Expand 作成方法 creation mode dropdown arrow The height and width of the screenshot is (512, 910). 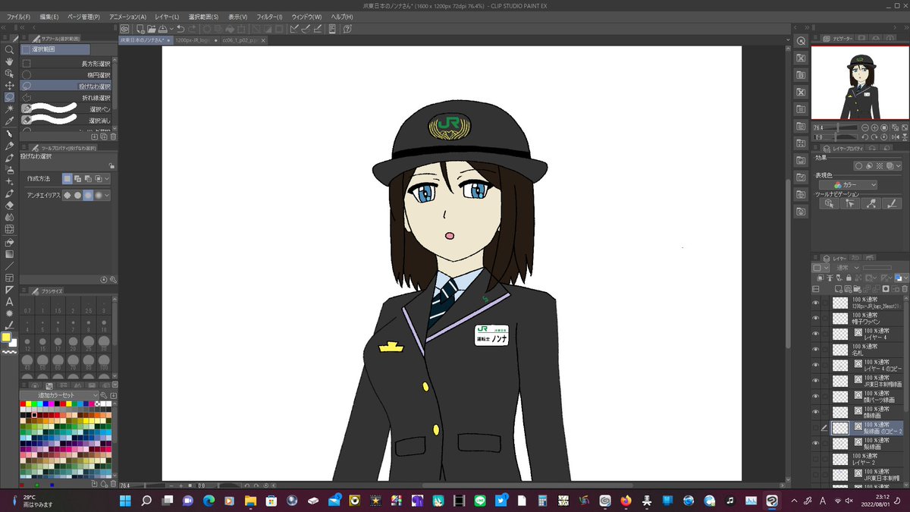[x=107, y=178]
